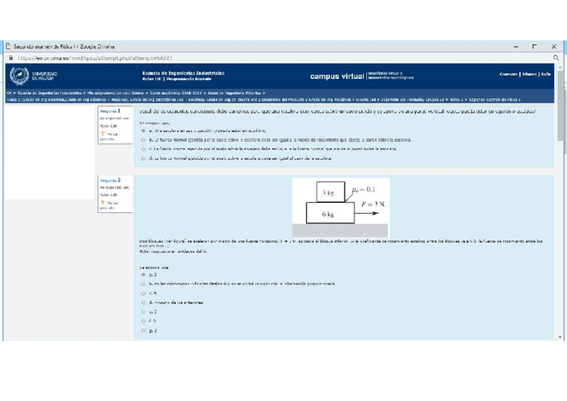Click the two-block friction diagram image
Image resolution: width=567 pixels, height=401 pixels.
pyautogui.click(x=340, y=208)
